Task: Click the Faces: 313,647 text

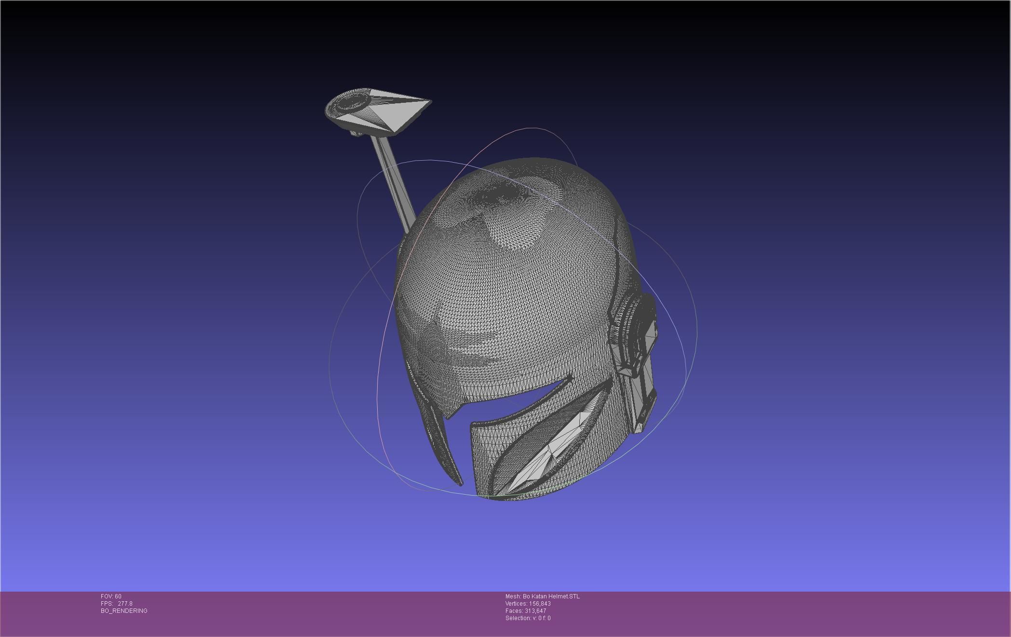Action: 526,611
